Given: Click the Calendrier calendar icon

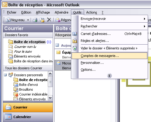Looking at the screenshot, I should pyautogui.click(x=8, y=117).
